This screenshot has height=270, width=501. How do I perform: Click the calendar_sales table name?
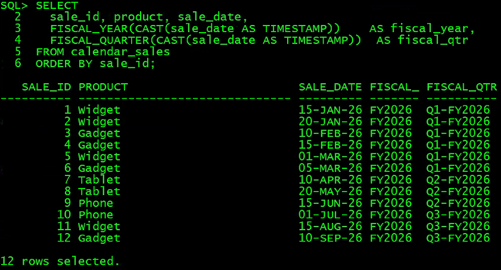[120, 52]
